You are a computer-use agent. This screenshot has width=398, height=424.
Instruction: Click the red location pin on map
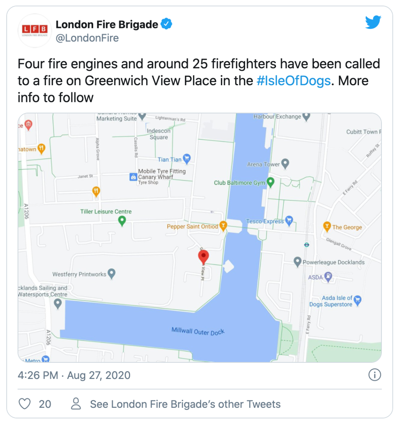[x=203, y=256]
